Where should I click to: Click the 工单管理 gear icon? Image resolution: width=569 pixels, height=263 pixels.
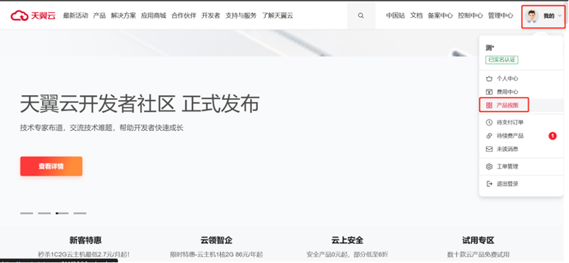(489, 166)
